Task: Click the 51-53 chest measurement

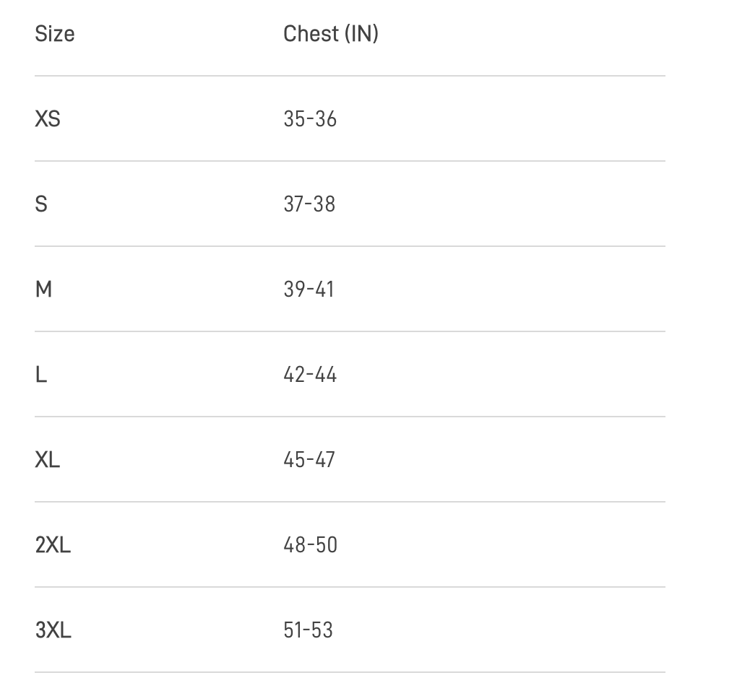Action: (x=308, y=630)
